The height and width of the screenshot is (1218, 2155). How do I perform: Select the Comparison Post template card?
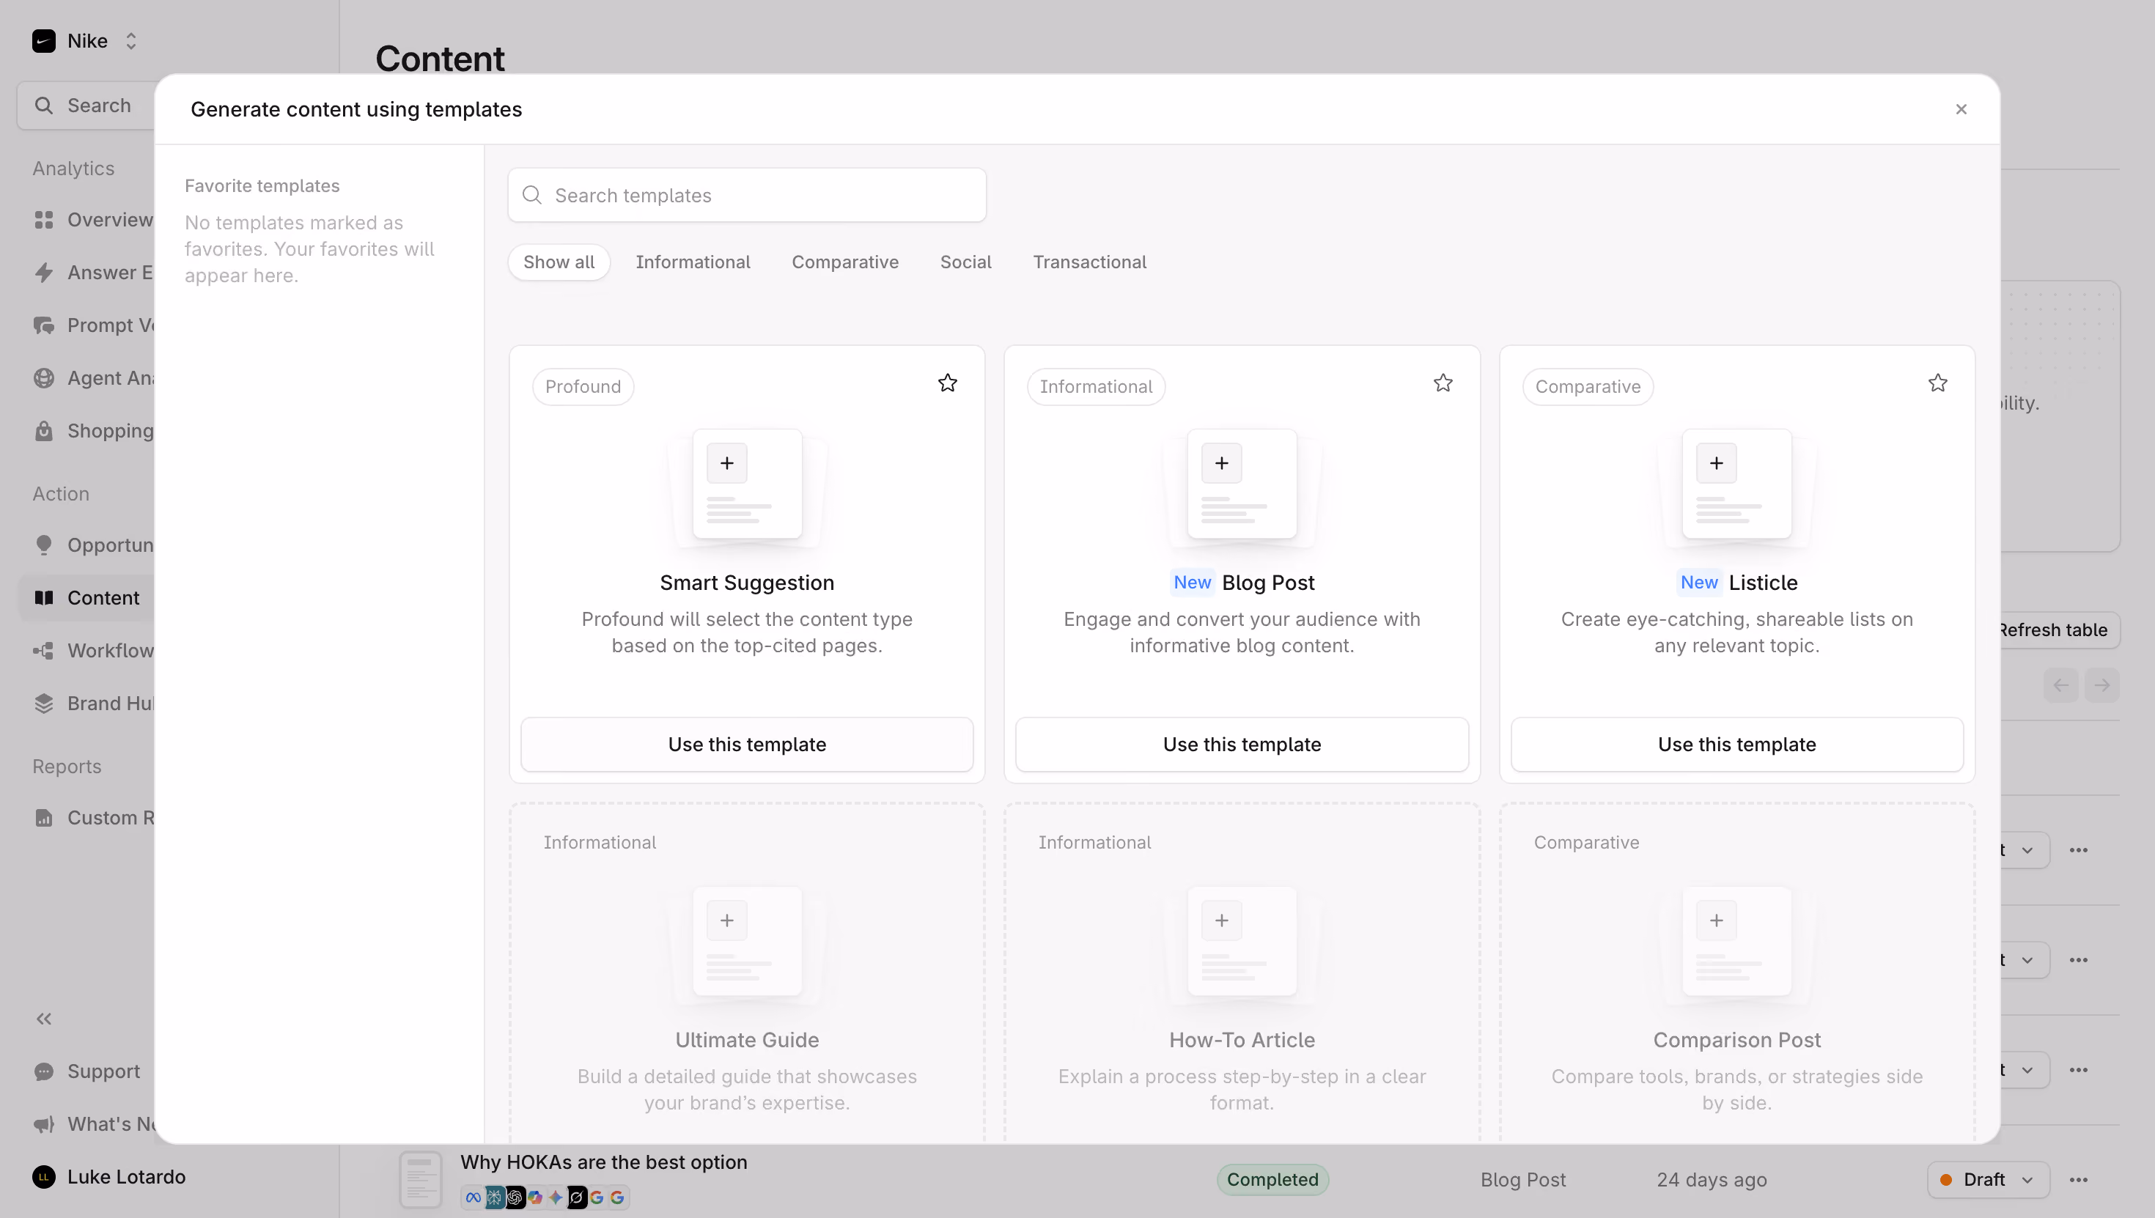tap(1736, 972)
